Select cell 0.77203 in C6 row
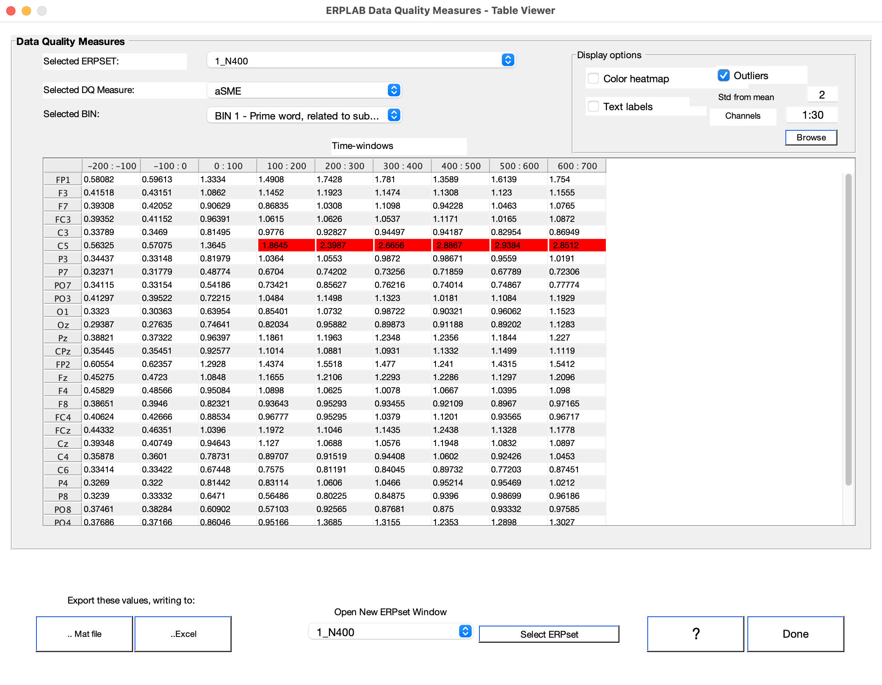This screenshot has height=685, width=882. click(519, 469)
